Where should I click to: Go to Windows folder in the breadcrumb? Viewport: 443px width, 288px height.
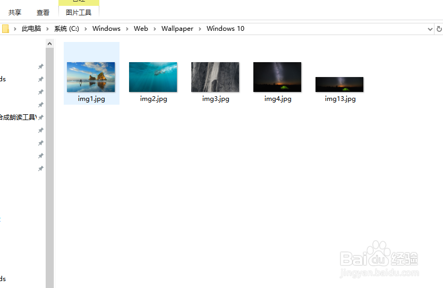pyautogui.click(x=107, y=29)
